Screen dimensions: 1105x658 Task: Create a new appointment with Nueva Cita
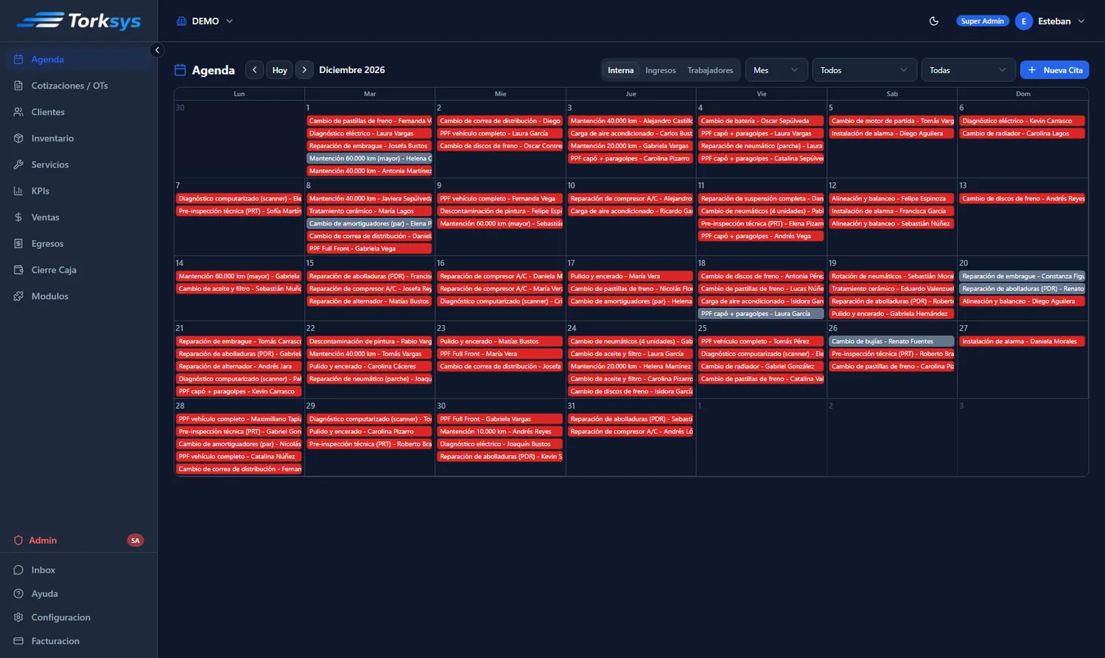pyautogui.click(x=1054, y=70)
